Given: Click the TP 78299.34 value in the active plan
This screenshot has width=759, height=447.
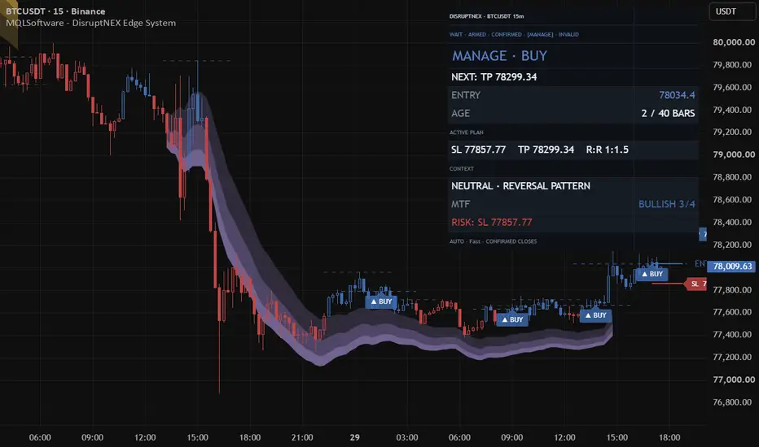Looking at the screenshot, I should click(546, 150).
